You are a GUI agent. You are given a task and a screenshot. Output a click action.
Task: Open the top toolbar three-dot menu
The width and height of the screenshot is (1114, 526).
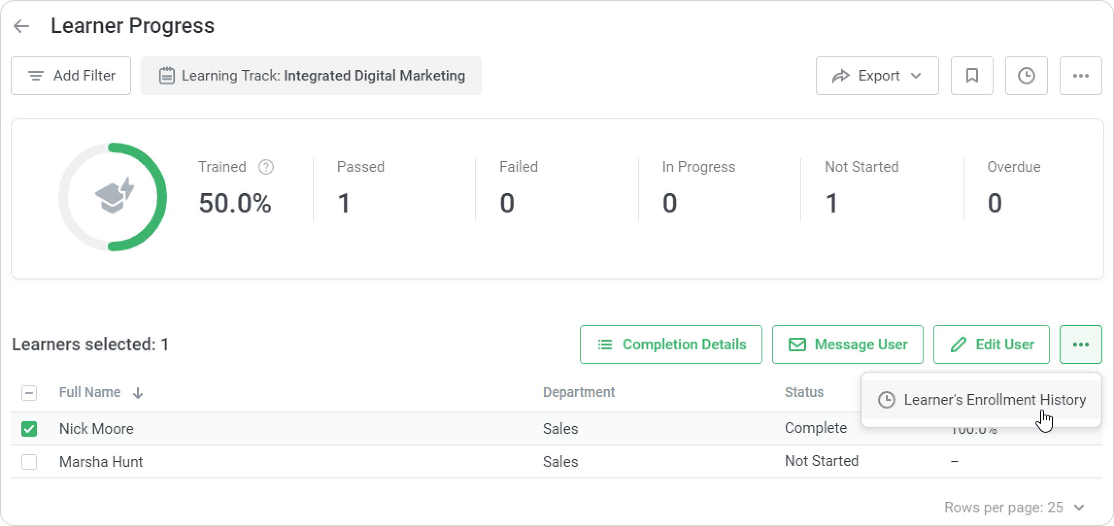1080,76
